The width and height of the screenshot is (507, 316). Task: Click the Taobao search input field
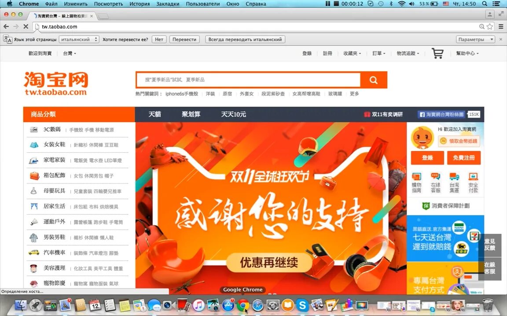[x=248, y=79]
